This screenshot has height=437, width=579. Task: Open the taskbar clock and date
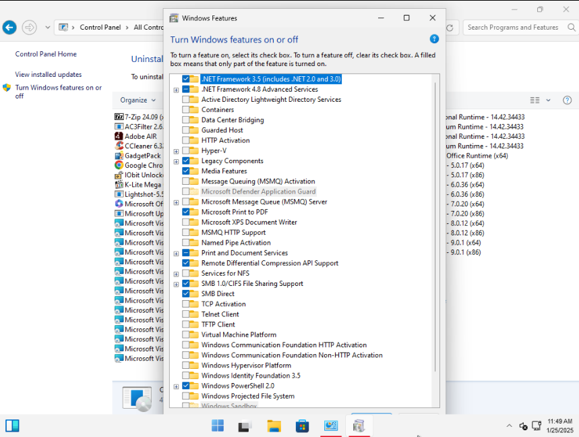tap(560, 426)
